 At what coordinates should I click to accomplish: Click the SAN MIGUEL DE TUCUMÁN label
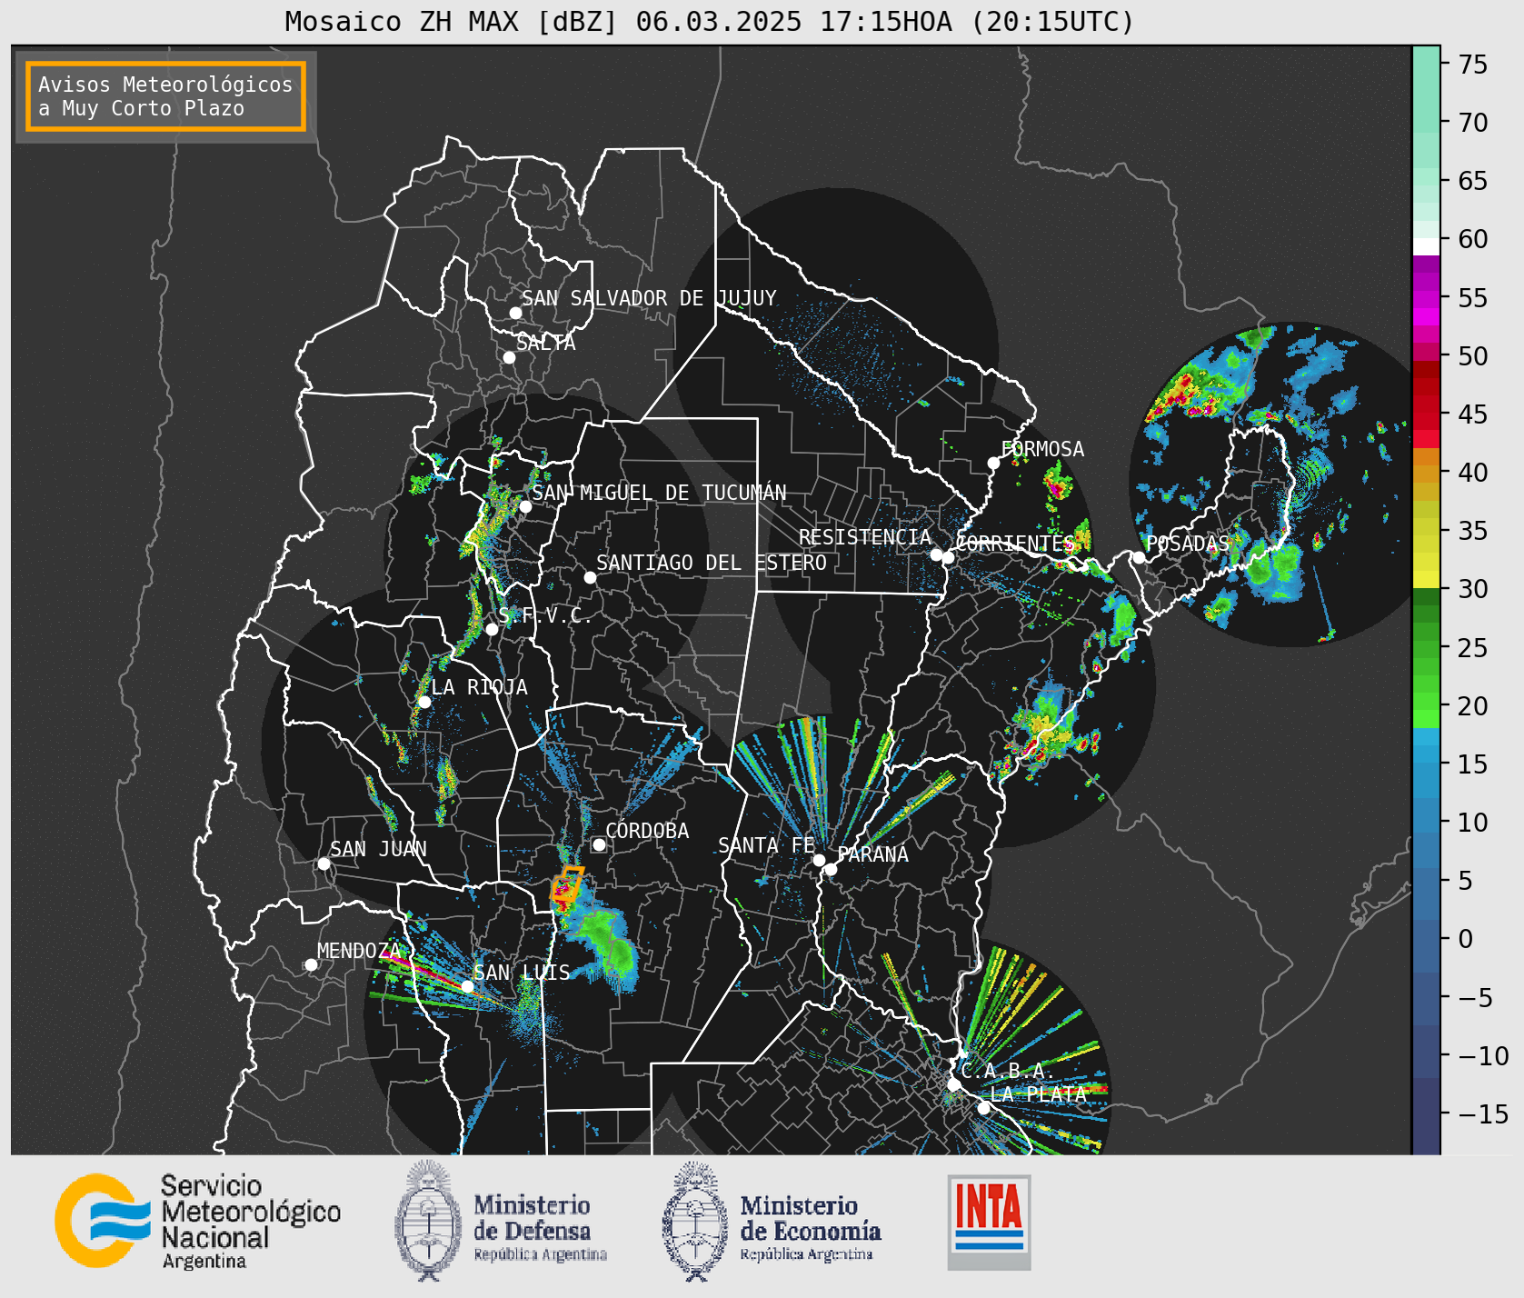(659, 493)
